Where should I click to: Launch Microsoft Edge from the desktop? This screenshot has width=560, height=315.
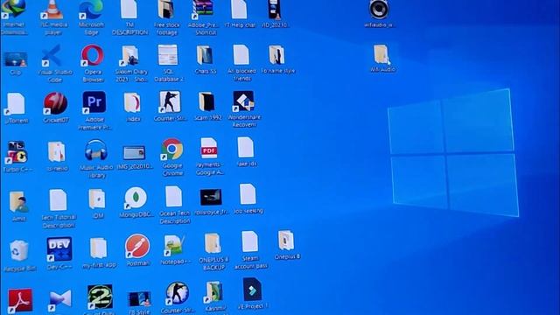[x=91, y=10]
